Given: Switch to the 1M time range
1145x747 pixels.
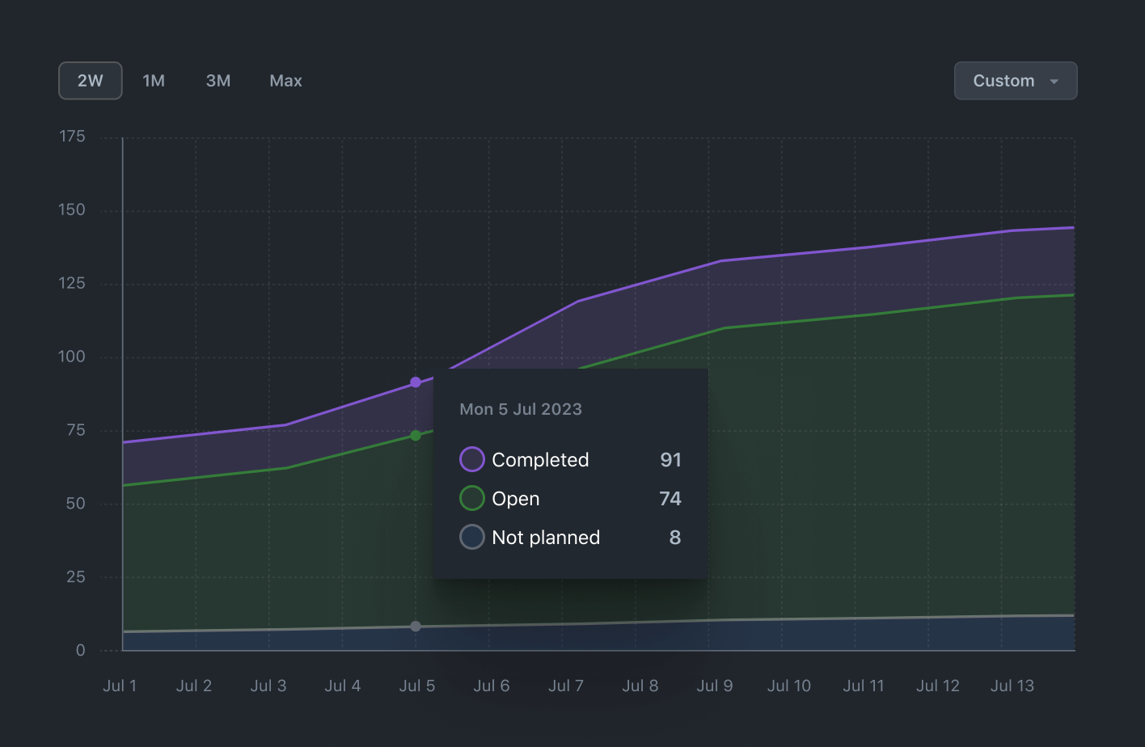Looking at the screenshot, I should pos(154,81).
